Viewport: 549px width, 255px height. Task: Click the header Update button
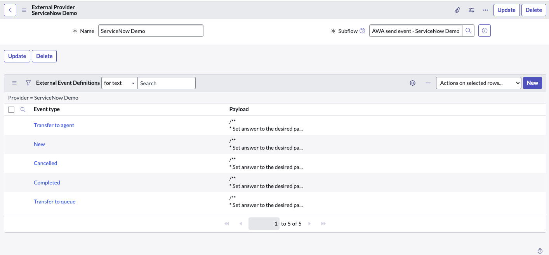[506, 10]
